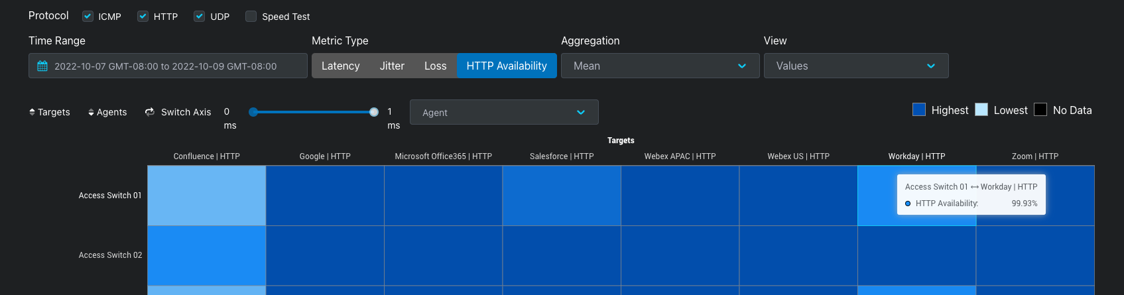Viewport: 1124px width, 295px height.
Task: Click the Lowest legend color swatch
Action: 981,109
